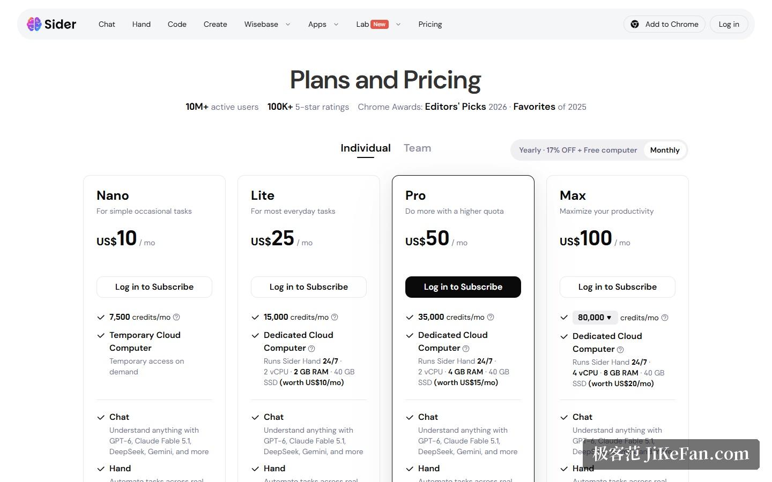Expand the Wisebase menu chevron
772x482 pixels.
click(288, 24)
